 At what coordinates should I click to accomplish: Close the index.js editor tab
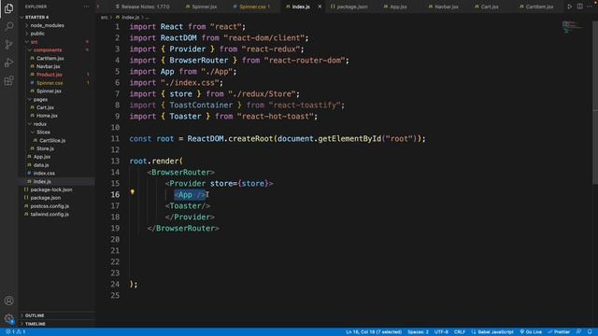click(320, 7)
